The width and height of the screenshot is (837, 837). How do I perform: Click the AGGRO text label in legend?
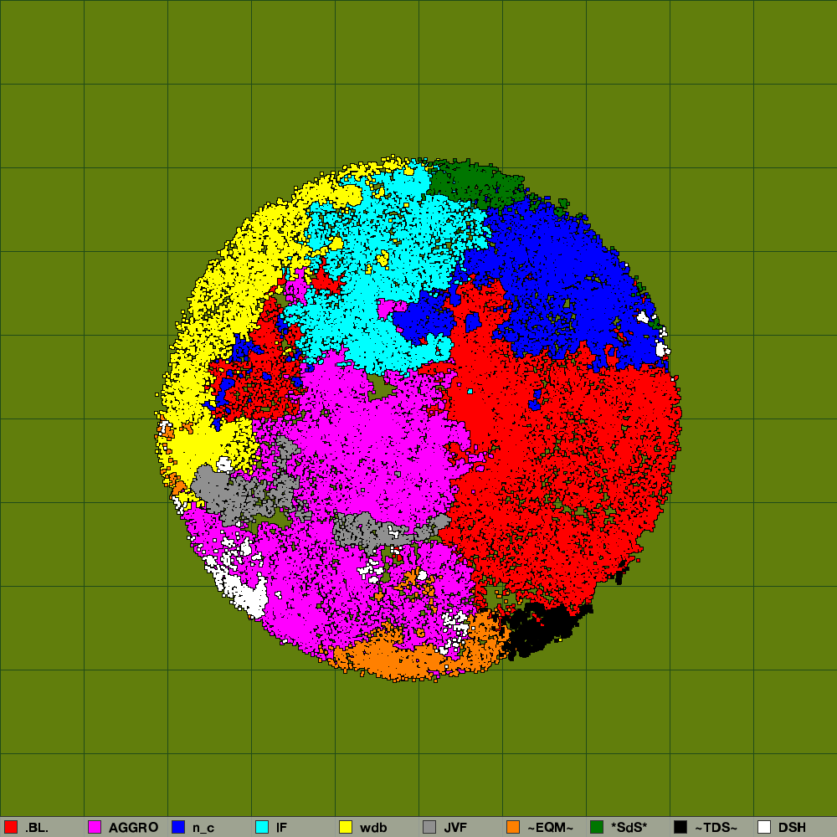pos(133,827)
